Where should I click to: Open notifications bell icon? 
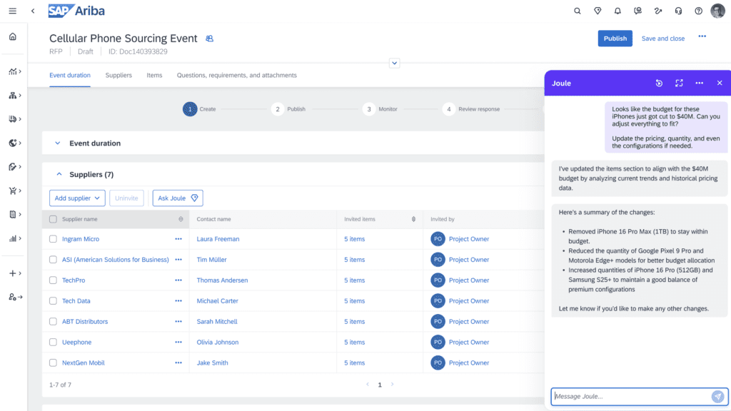coord(617,11)
